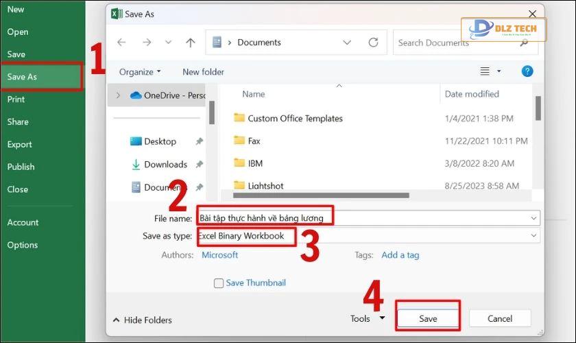This screenshot has height=343, width=576.
Task: Choose Export in the backstage menu
Action: [x=19, y=145]
